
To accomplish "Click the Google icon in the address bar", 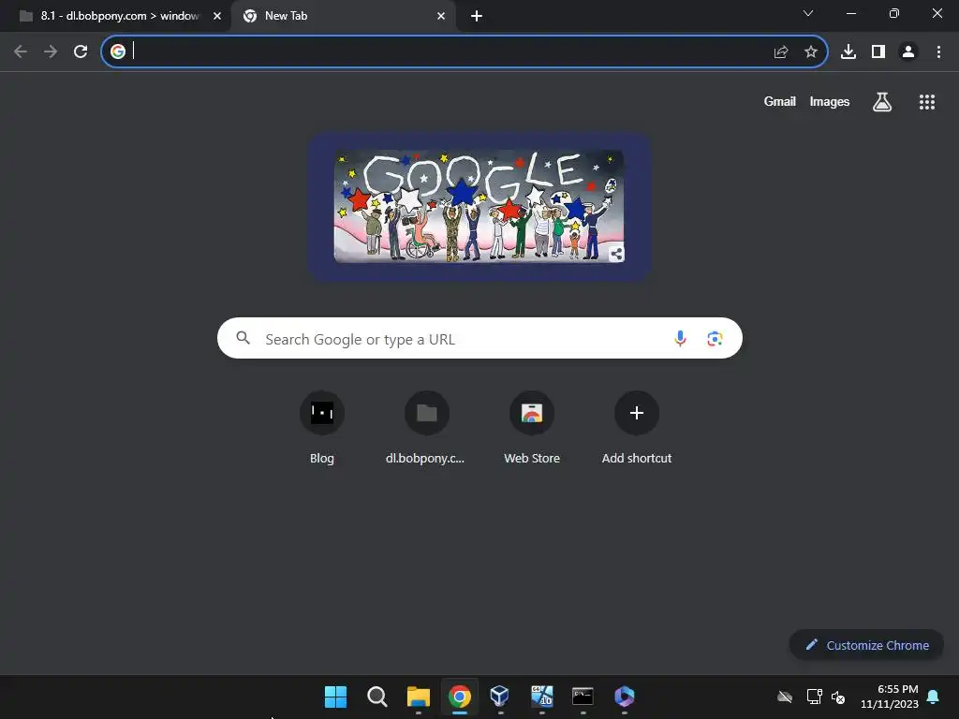I will point(117,51).
